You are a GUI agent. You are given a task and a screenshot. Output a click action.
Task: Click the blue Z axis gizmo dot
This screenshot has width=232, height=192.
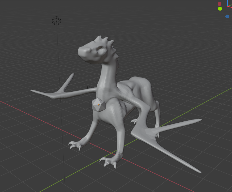click(x=227, y=16)
